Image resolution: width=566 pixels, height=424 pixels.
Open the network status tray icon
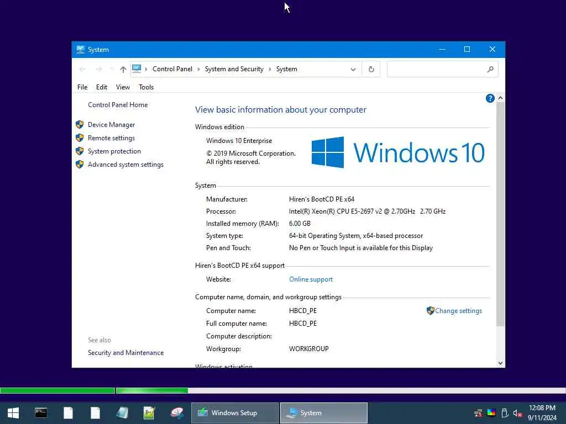pos(478,413)
